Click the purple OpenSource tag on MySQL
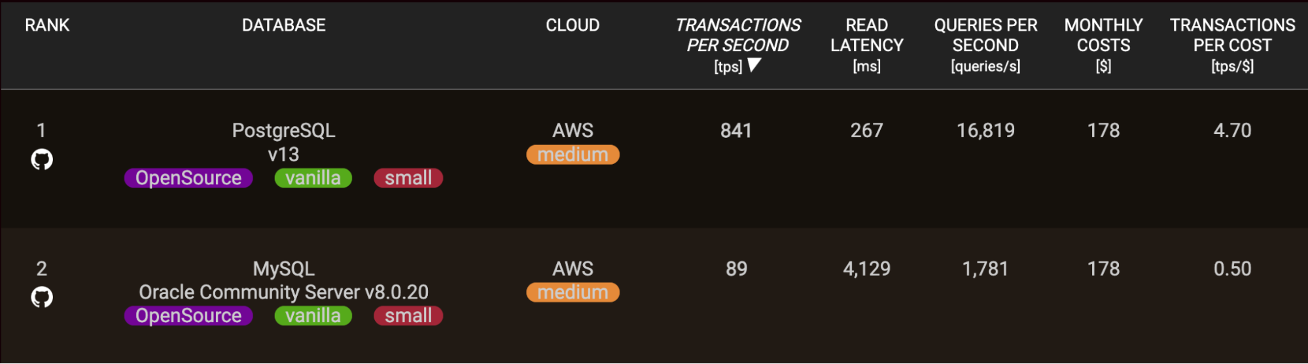The width and height of the screenshot is (1308, 364). 188,316
